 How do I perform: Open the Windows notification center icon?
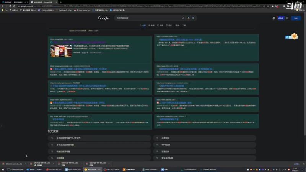pos(302,170)
